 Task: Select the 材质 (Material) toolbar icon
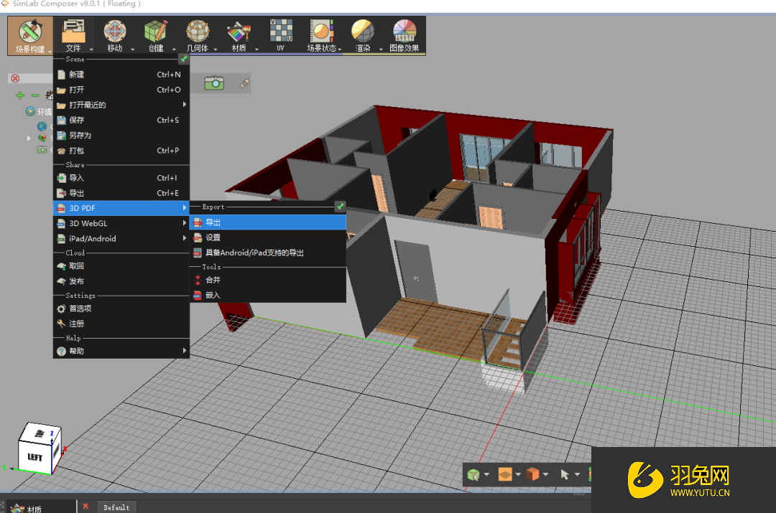(239, 32)
